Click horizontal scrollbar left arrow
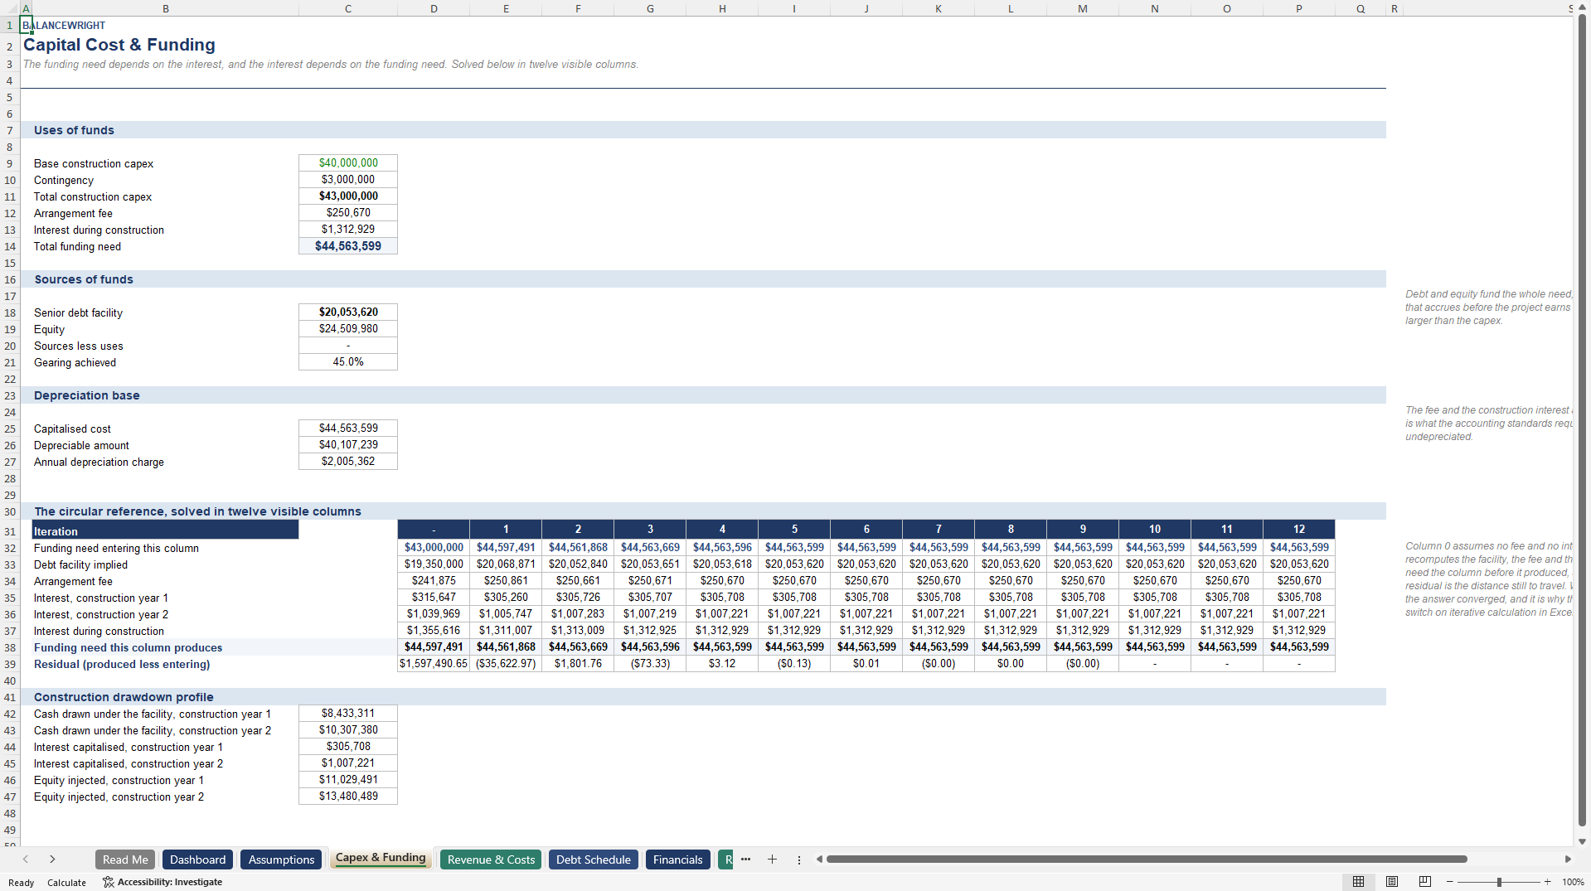Image resolution: width=1591 pixels, height=891 pixels. 819,860
